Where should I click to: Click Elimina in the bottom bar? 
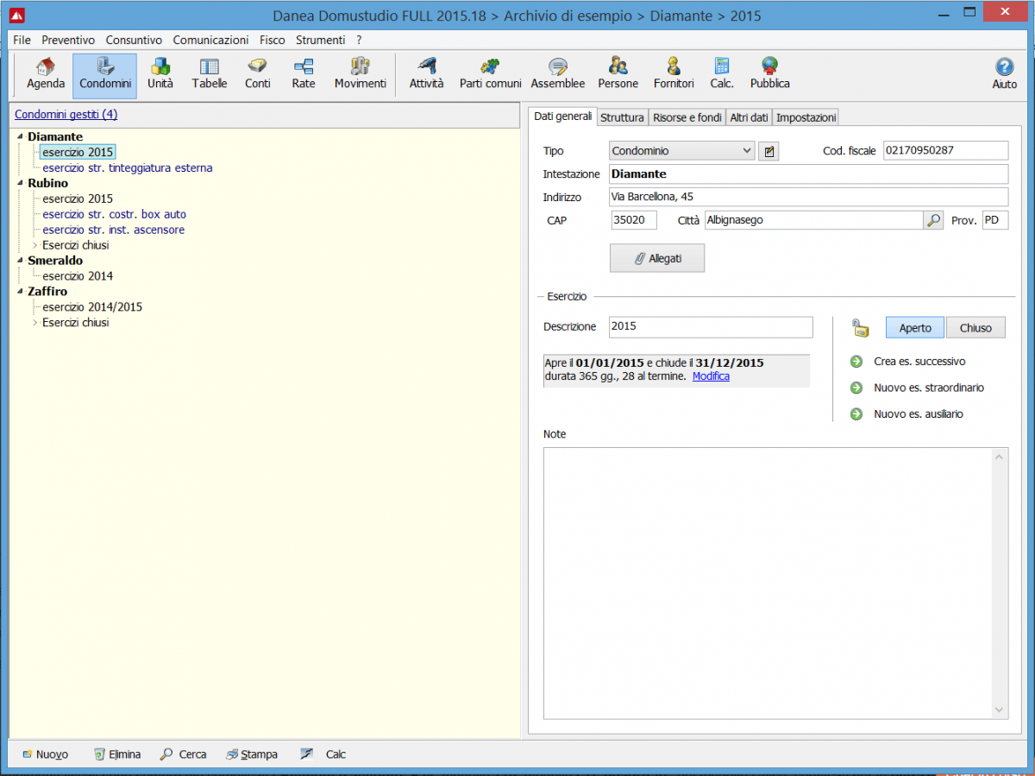(116, 754)
